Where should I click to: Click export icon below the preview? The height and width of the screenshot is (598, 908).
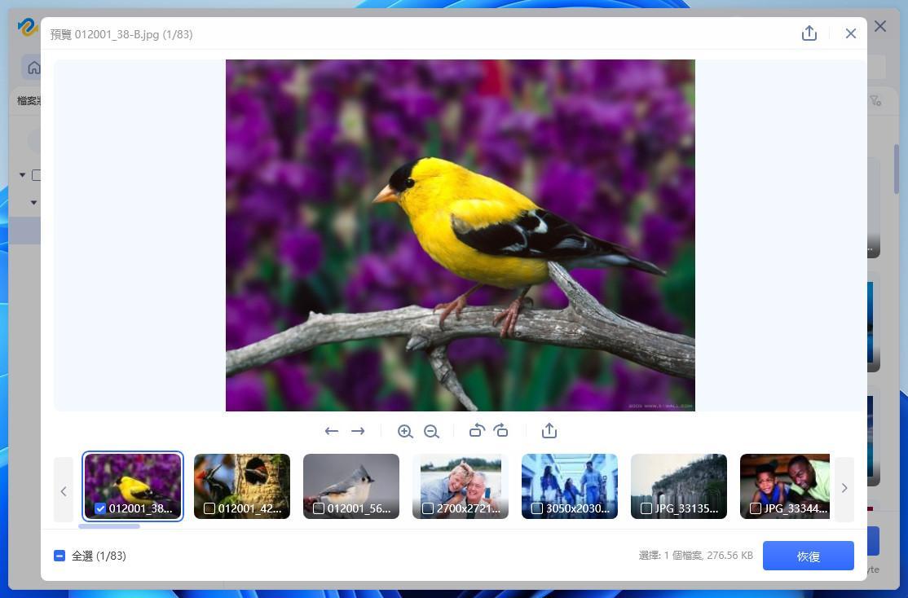click(549, 431)
